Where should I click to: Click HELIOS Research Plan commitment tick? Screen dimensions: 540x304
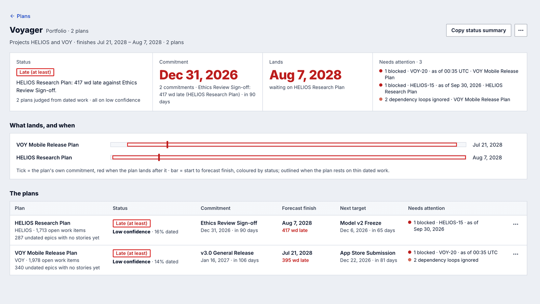[x=159, y=157]
